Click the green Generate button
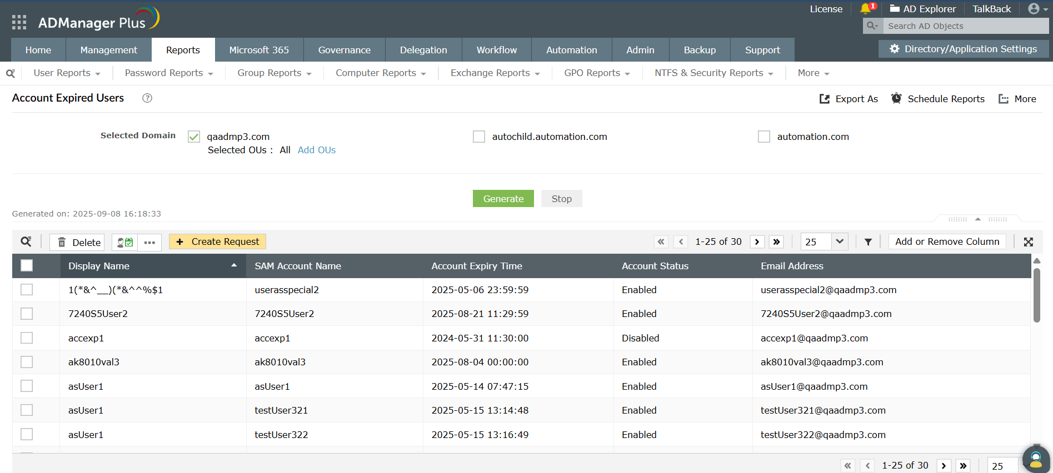The width and height of the screenshot is (1053, 473). coord(503,199)
